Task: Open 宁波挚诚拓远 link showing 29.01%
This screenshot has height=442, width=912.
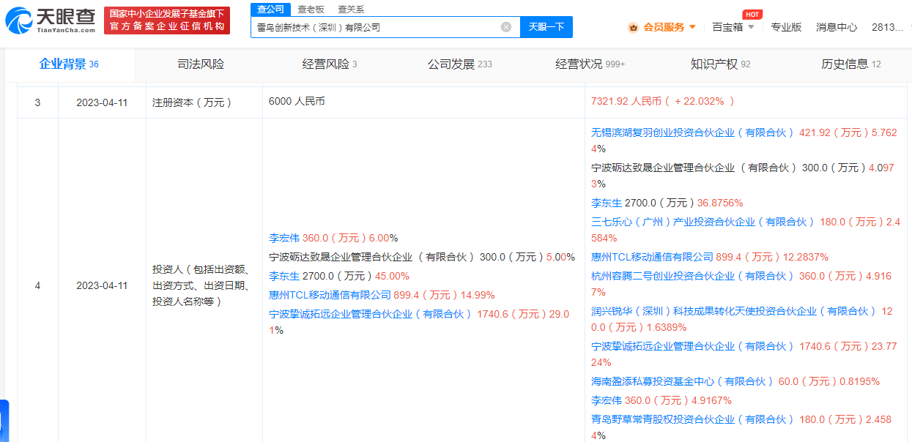Action: coord(370,314)
